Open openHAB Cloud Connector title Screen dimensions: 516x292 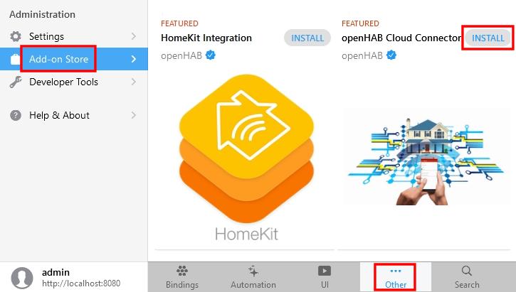[401, 38]
